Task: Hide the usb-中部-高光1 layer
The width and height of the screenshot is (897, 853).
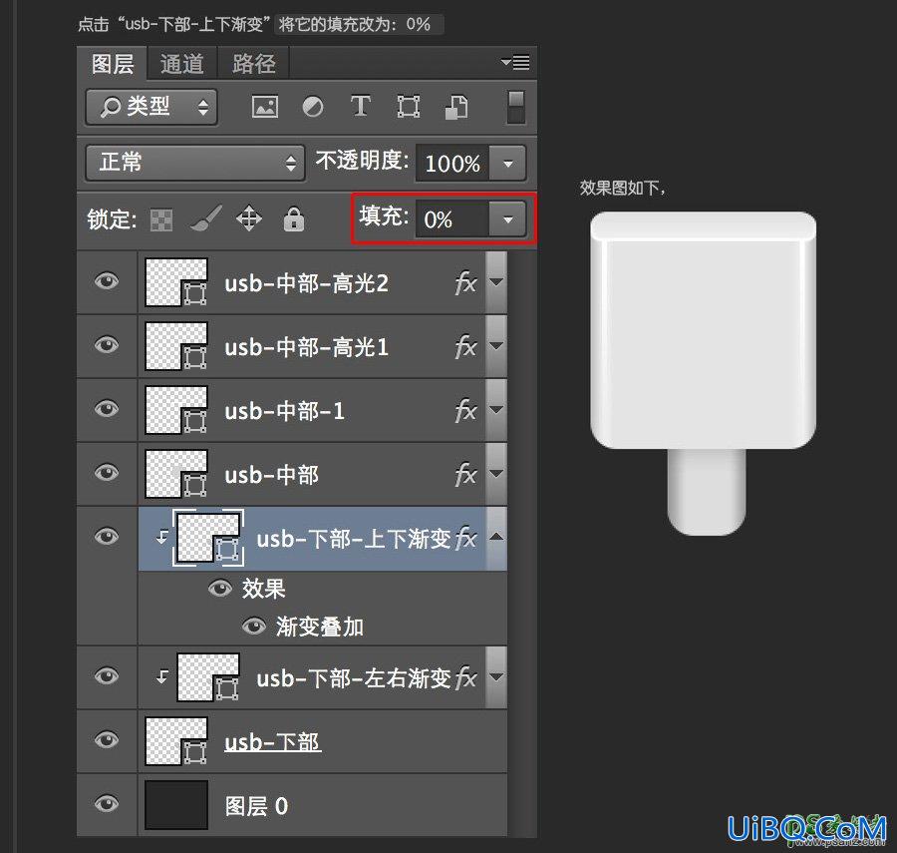Action: [x=107, y=346]
